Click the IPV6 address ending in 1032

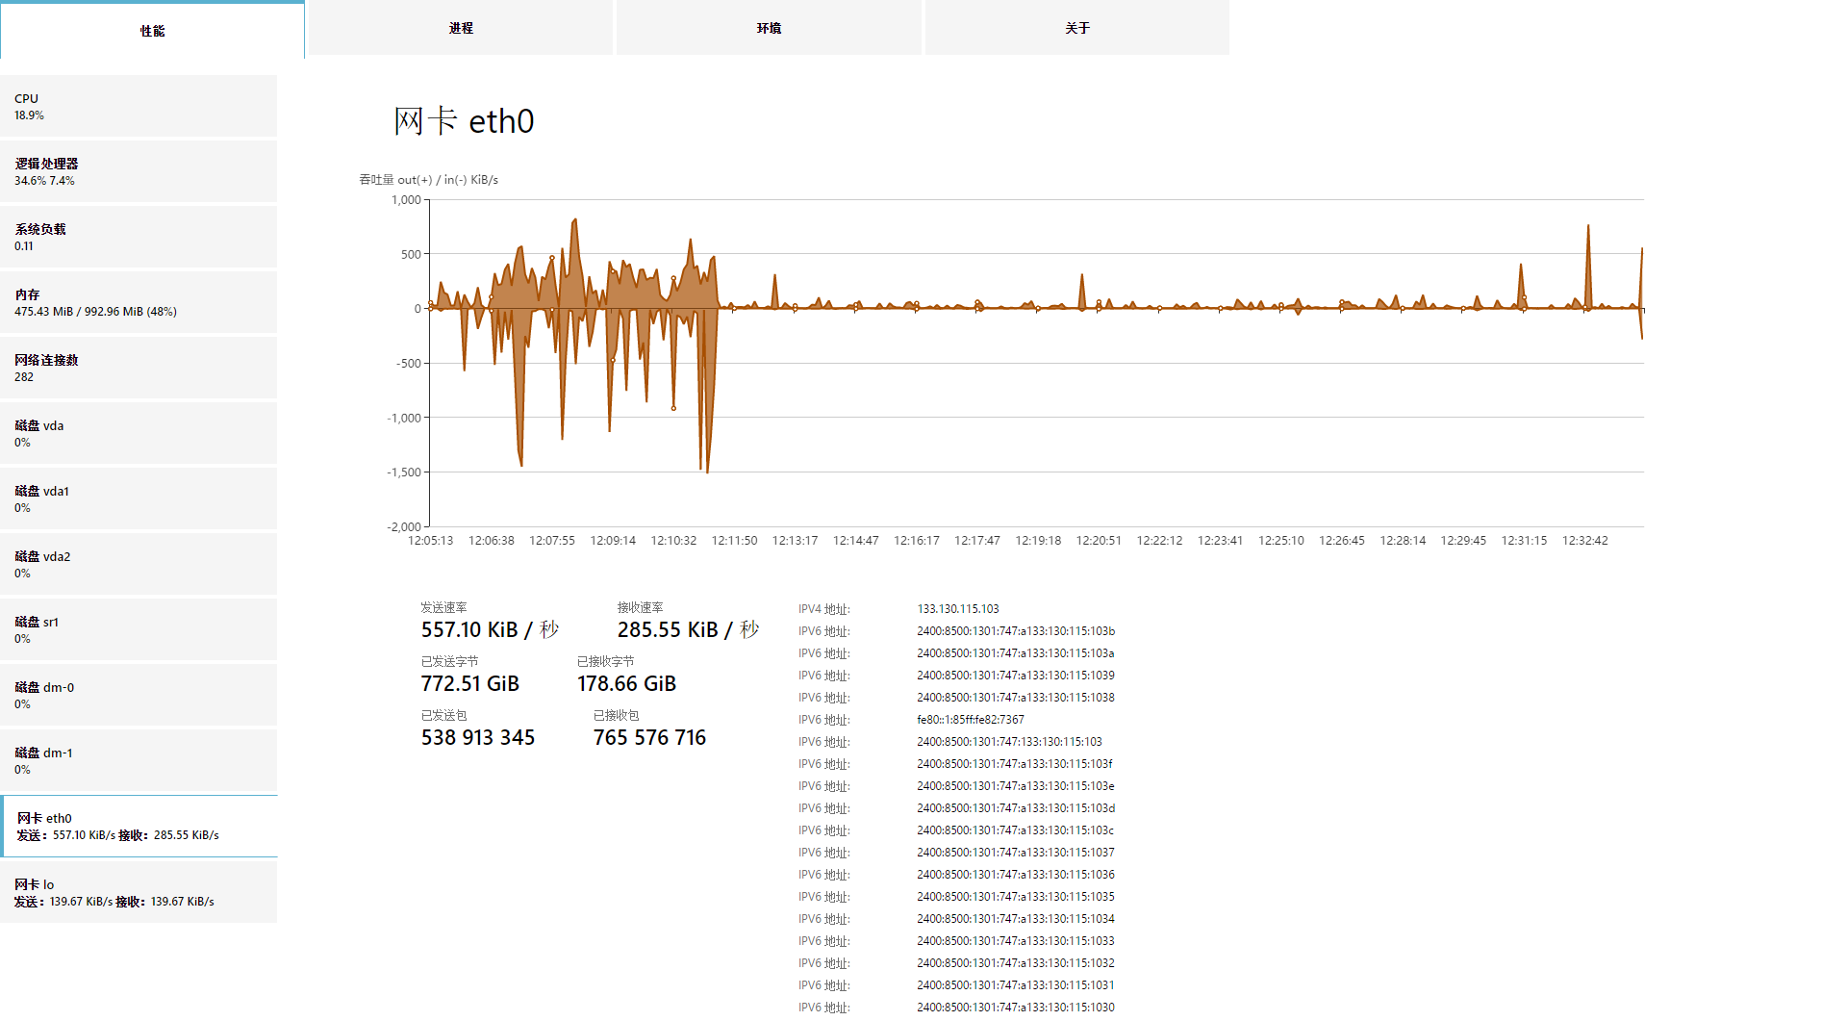(1016, 963)
